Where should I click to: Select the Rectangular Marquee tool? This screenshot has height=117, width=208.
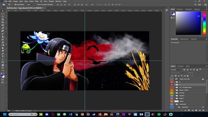(3, 14)
